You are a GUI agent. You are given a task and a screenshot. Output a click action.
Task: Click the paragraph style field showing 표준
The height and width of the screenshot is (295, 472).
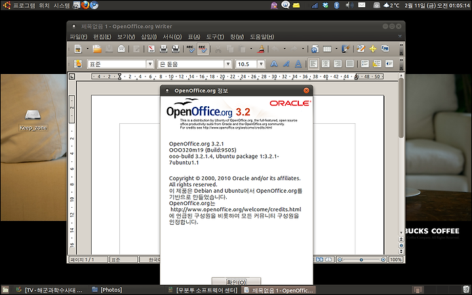point(117,64)
